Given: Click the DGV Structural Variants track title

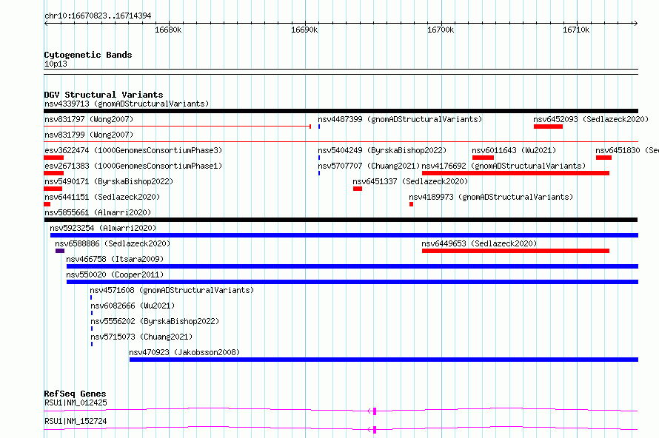Looking at the screenshot, I should [104, 95].
